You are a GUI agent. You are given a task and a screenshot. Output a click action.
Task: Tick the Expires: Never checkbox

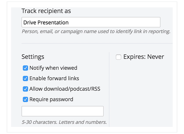click(118, 57)
